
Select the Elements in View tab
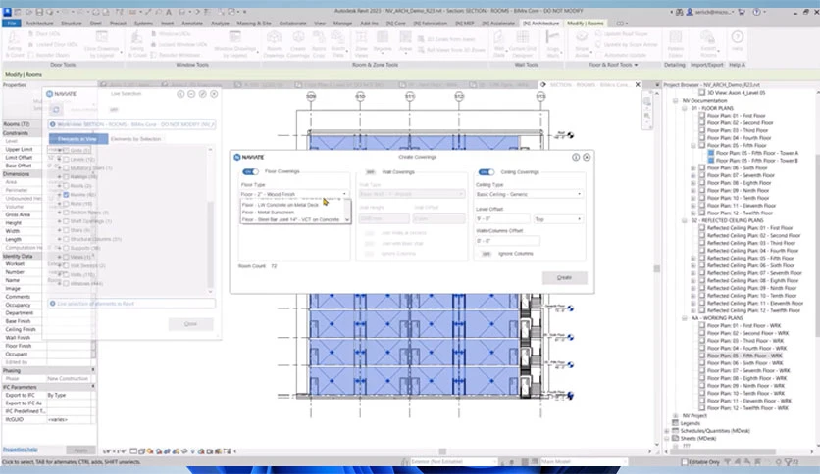point(78,139)
